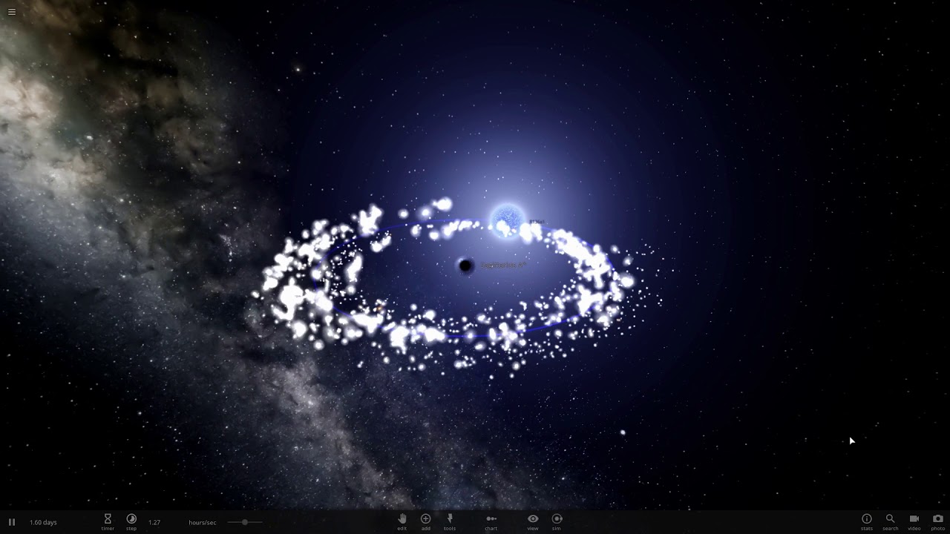Viewport: 950px width, 534px height.
Task: Open the hours/sec units dropdown
Action: (202, 523)
